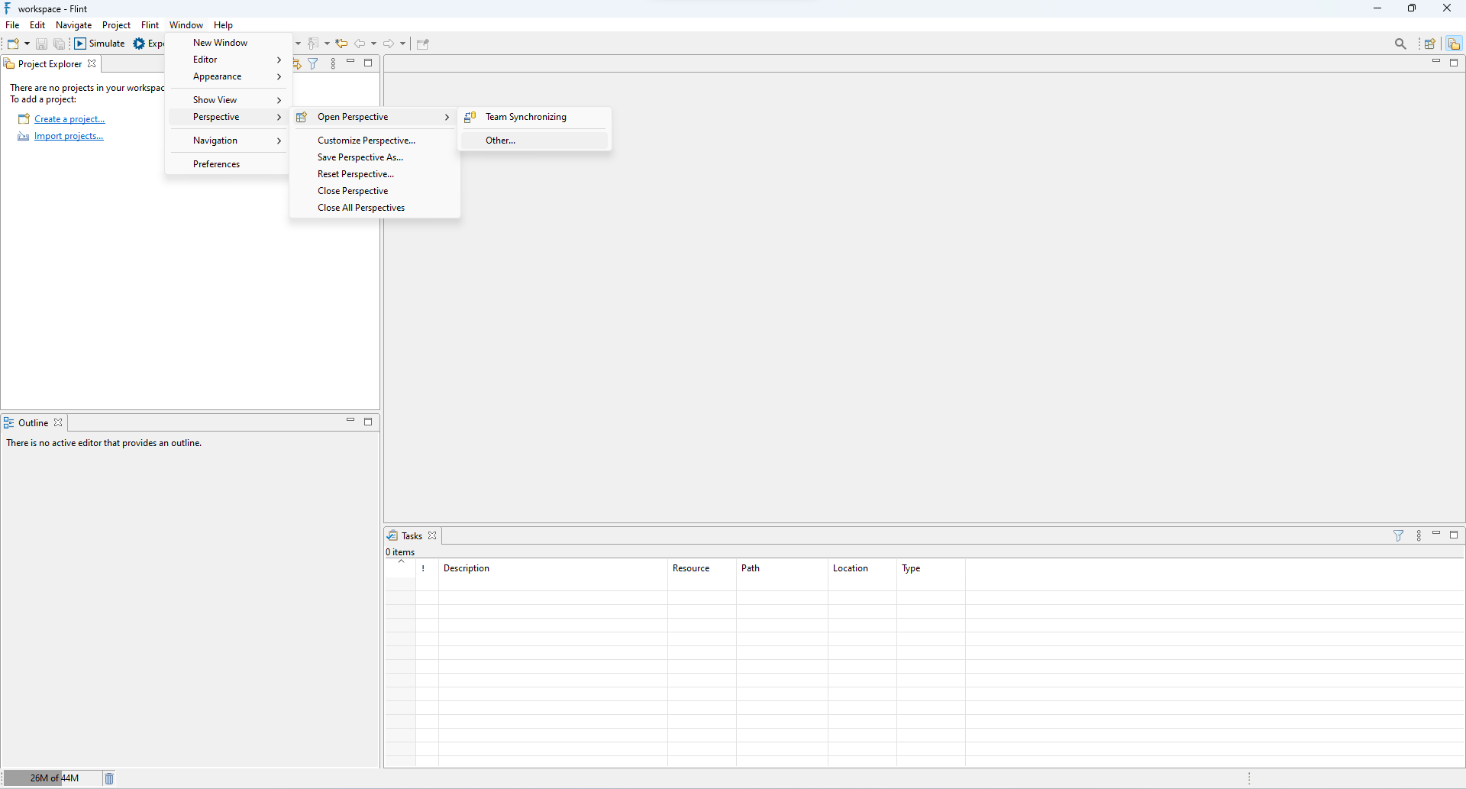Run garbage collection via status bar trash icon
Viewport: 1466px width, 789px height.
pyautogui.click(x=108, y=778)
